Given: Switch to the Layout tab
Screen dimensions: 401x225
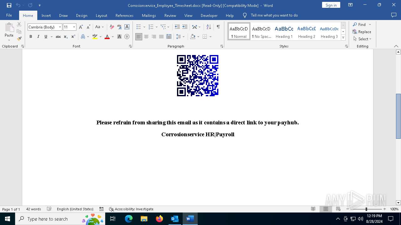Looking at the screenshot, I should coord(101,15).
